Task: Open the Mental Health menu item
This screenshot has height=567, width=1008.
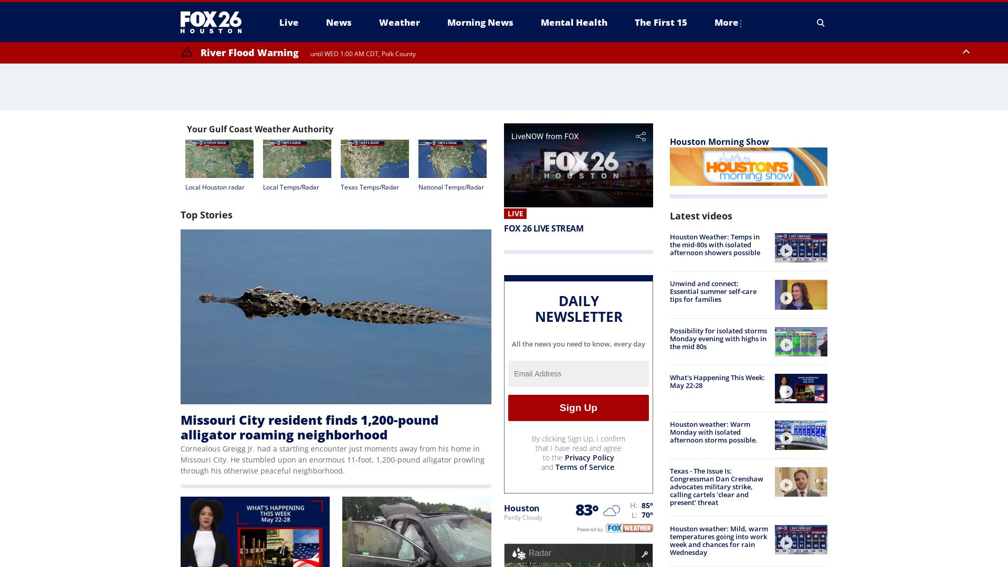Action: point(574,23)
